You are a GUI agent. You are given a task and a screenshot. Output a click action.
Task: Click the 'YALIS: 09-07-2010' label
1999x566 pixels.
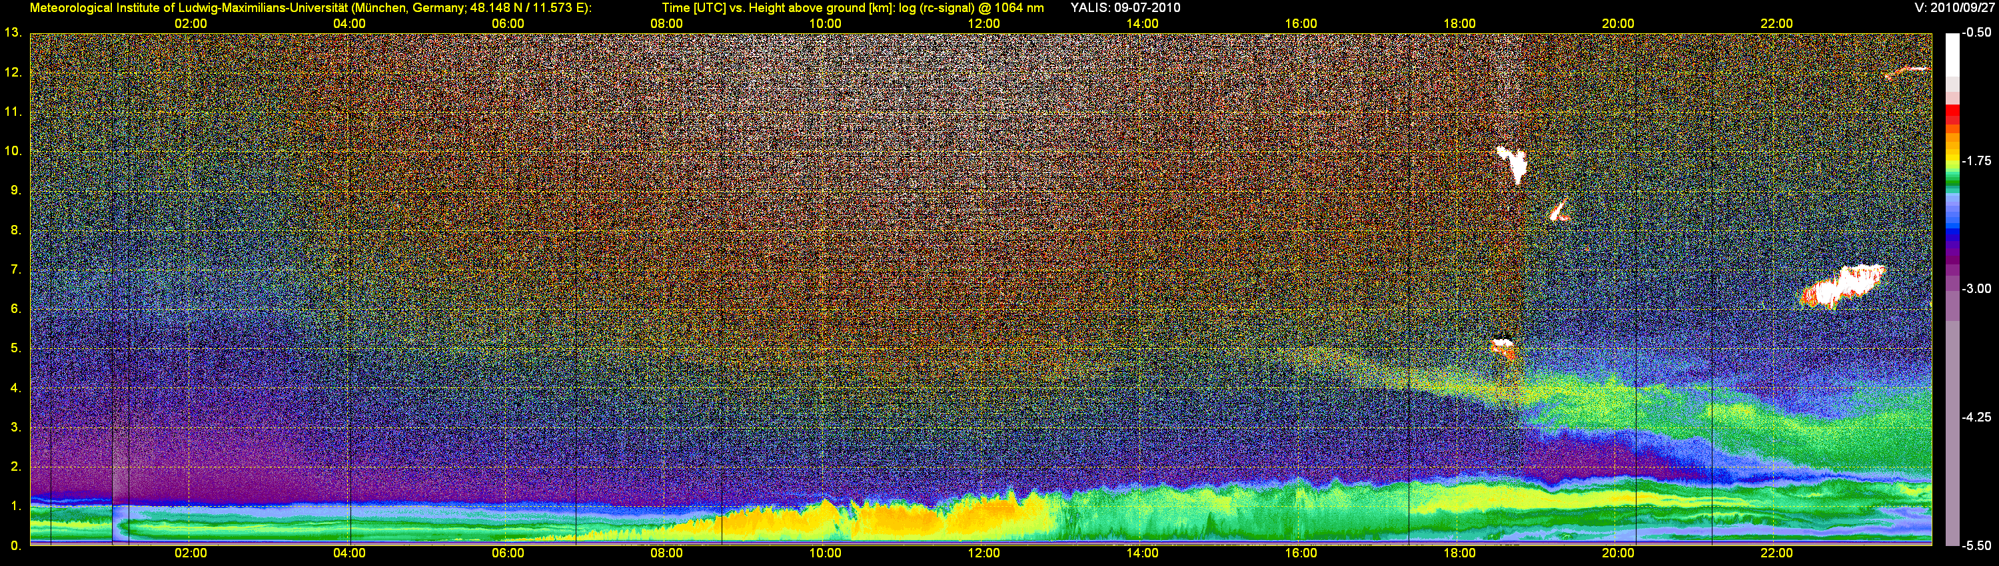coord(1125,8)
